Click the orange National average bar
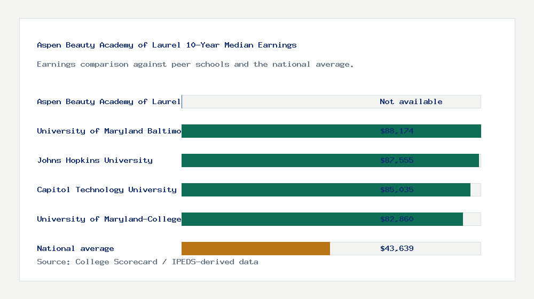Image resolution: width=534 pixels, height=299 pixels. point(256,249)
